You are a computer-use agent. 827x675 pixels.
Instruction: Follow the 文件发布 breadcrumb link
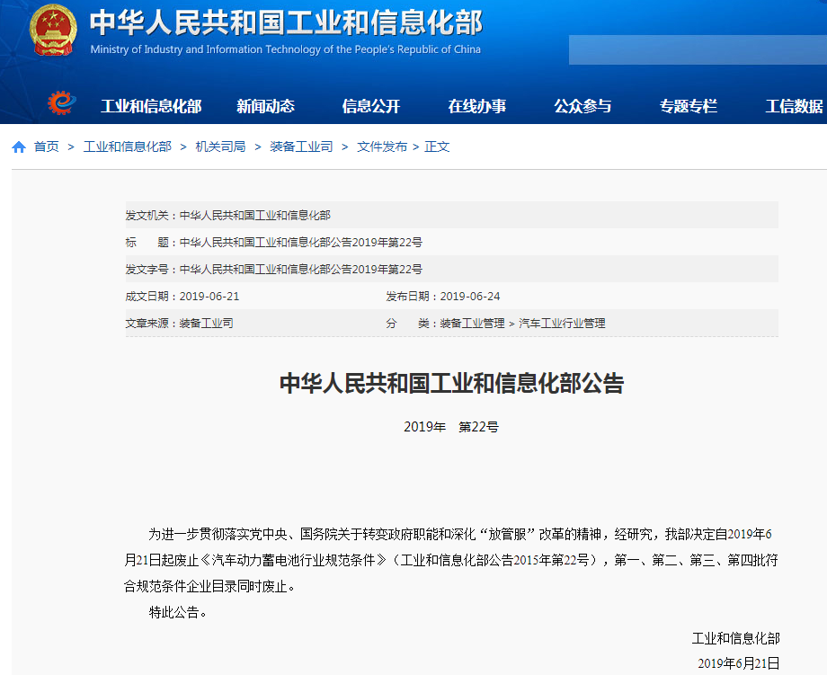[x=382, y=147]
